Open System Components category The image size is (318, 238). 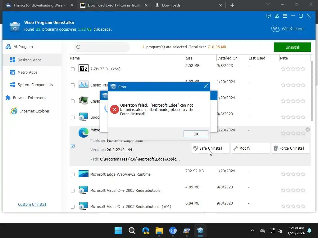[x=35, y=85]
